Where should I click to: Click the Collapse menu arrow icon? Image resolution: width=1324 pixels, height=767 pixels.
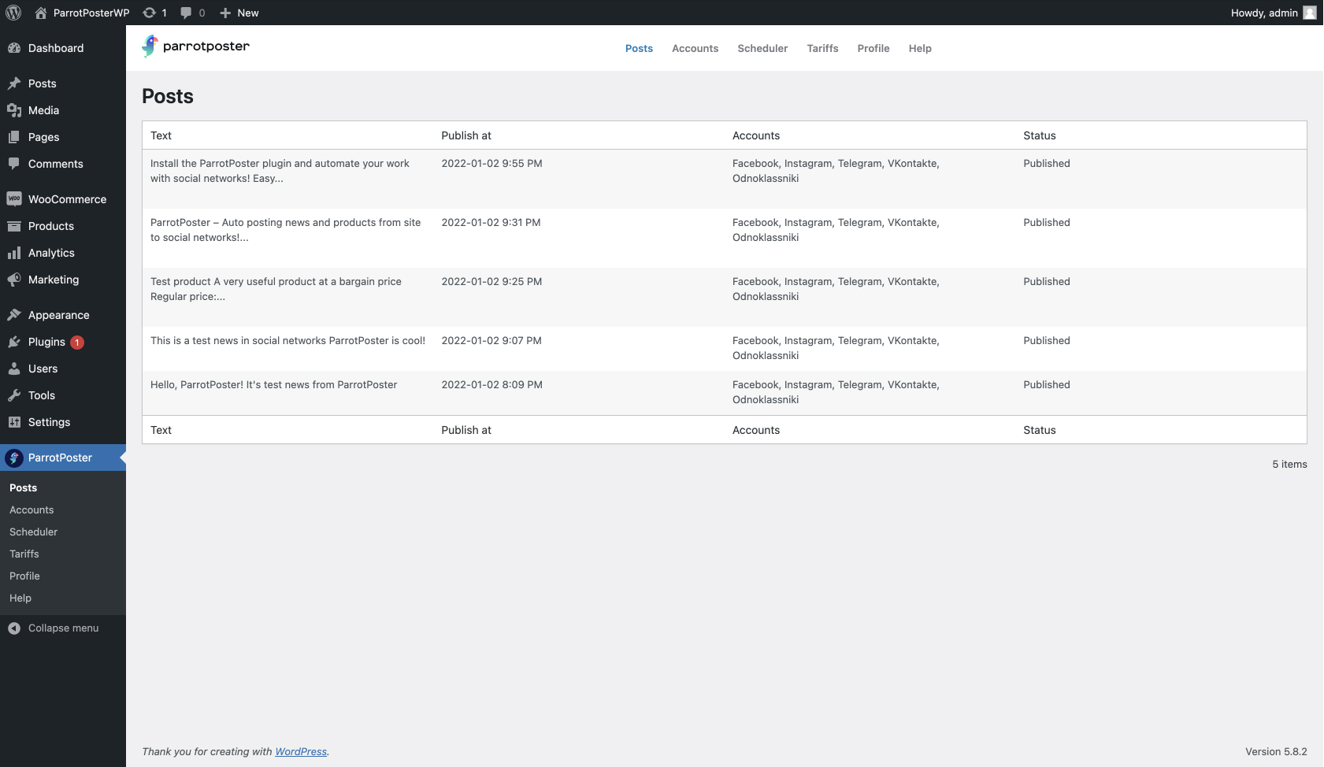click(14, 628)
